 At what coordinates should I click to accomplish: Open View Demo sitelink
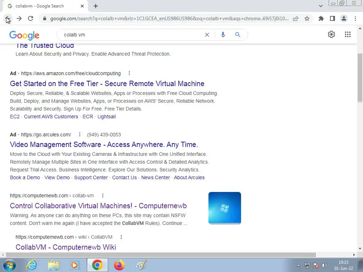click(x=57, y=177)
